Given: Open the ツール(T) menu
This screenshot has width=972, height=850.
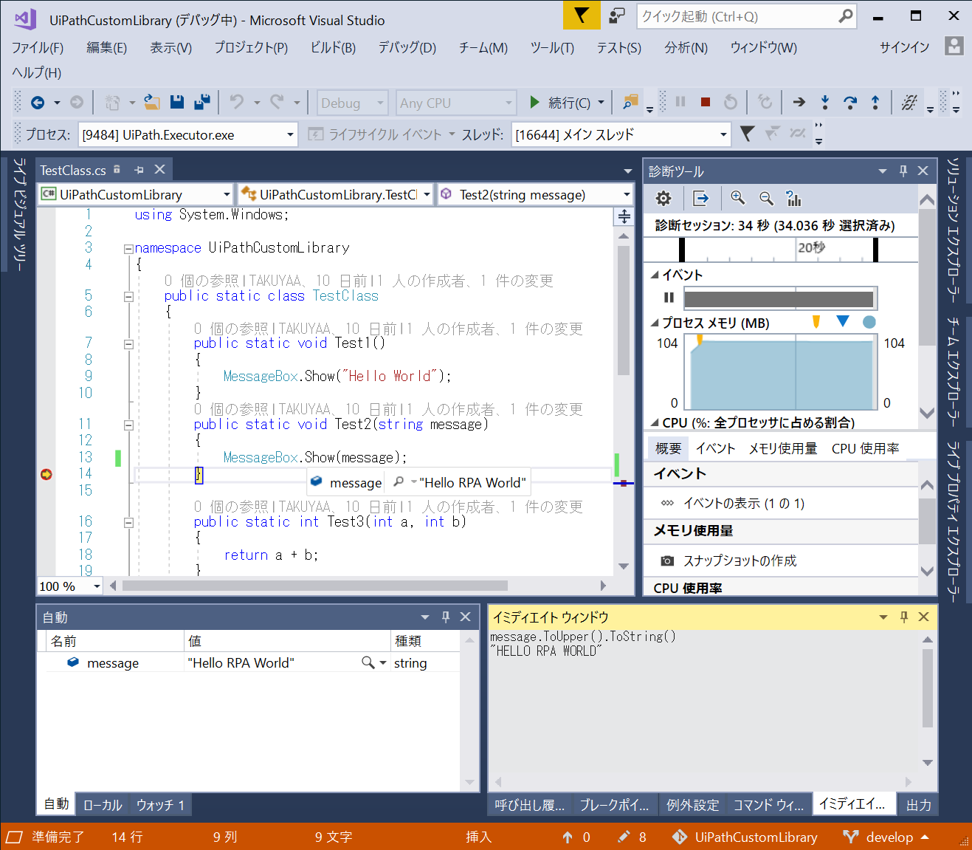Looking at the screenshot, I should coord(552,47).
